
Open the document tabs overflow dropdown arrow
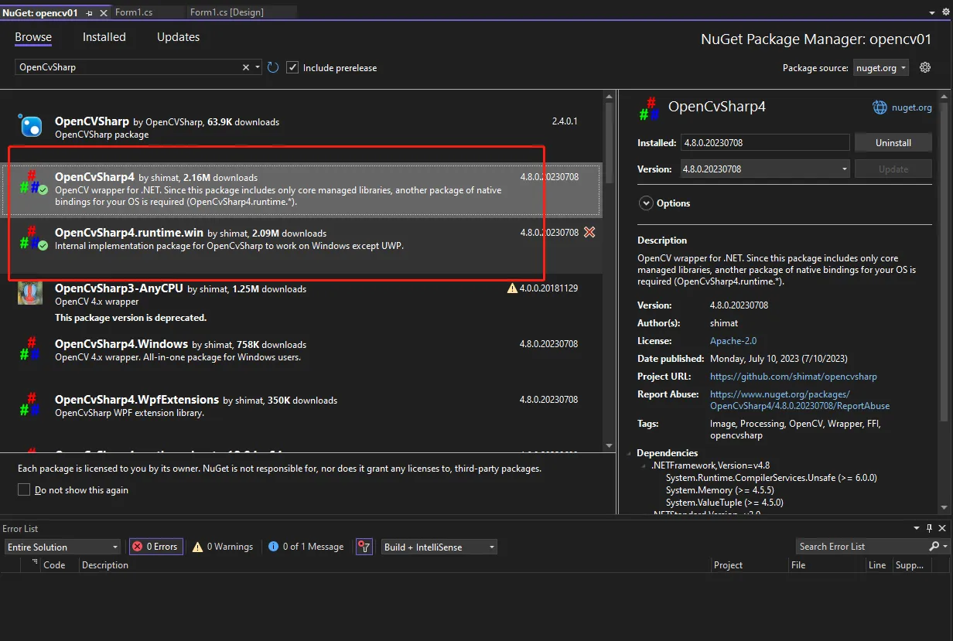coord(933,13)
